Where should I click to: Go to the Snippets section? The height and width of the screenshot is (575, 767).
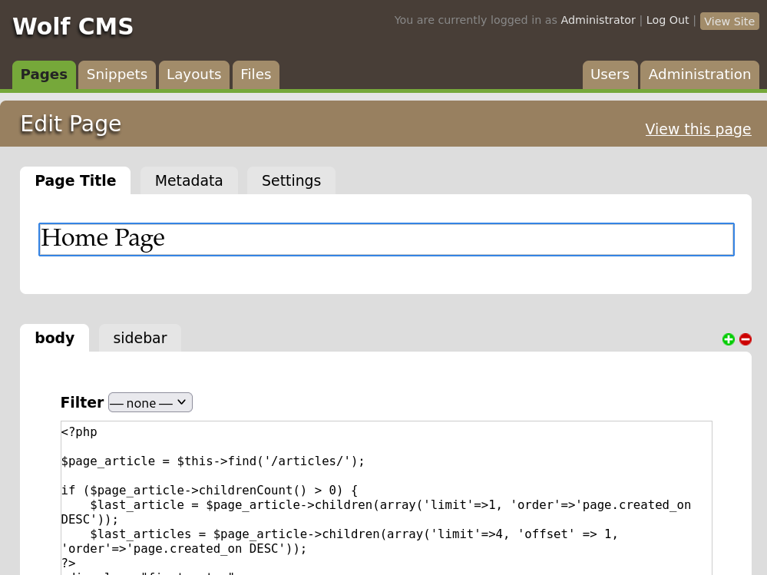click(x=117, y=74)
